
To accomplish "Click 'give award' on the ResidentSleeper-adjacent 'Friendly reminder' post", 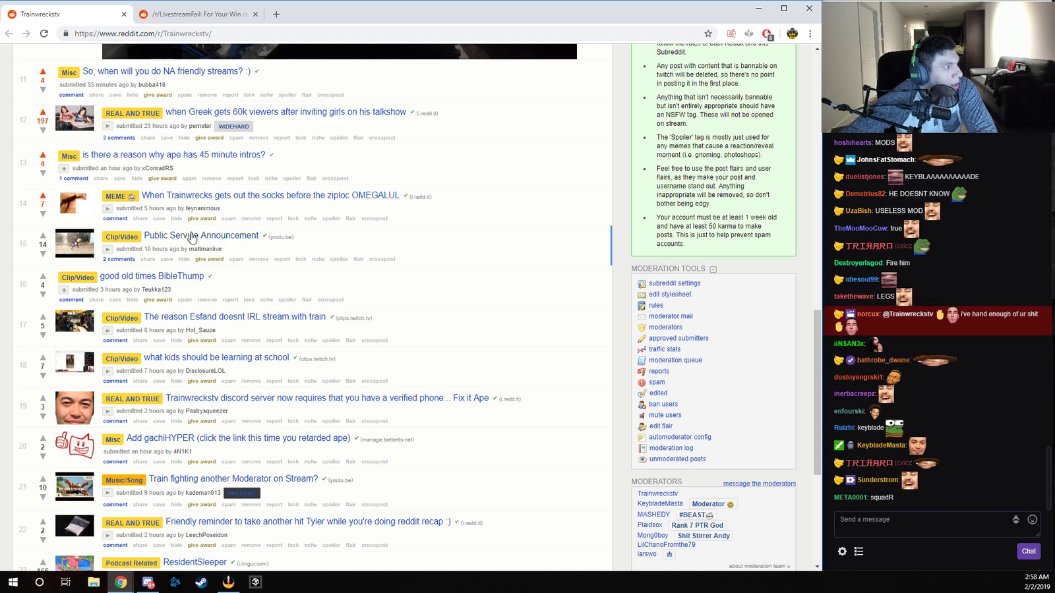I will tap(202, 546).
